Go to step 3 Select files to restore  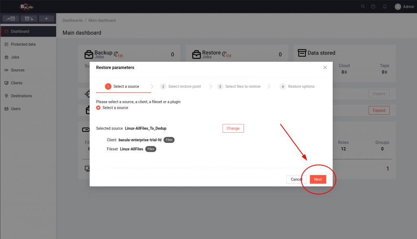coord(239,86)
